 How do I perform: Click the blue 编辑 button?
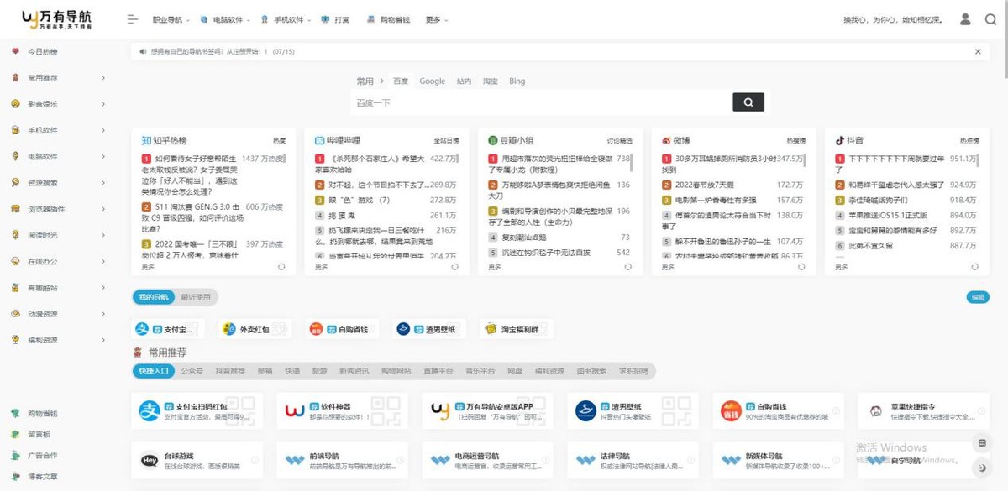pos(978,297)
